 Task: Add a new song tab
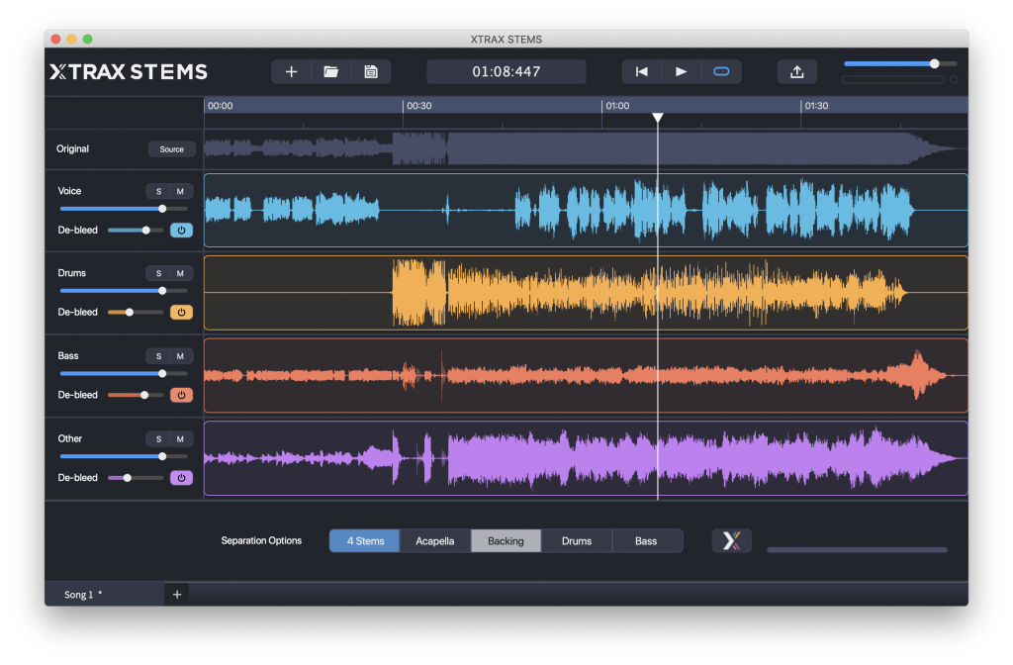point(177,595)
